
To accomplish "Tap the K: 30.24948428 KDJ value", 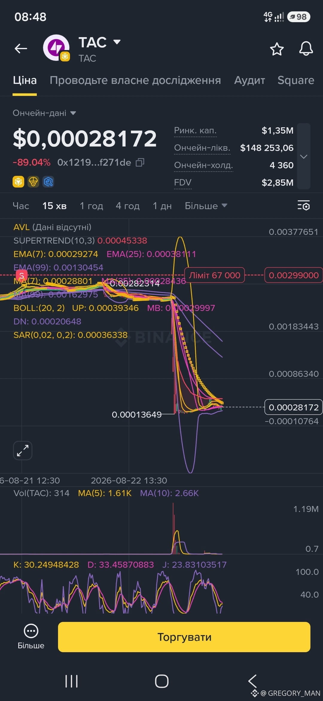I will [46, 565].
